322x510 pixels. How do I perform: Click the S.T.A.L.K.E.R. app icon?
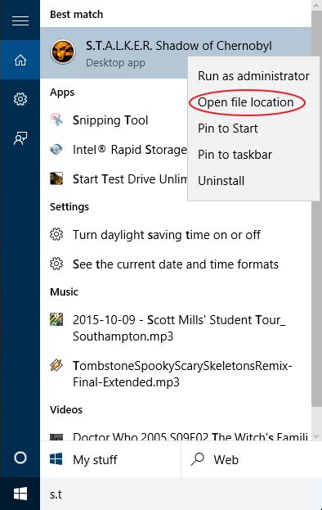click(x=63, y=52)
